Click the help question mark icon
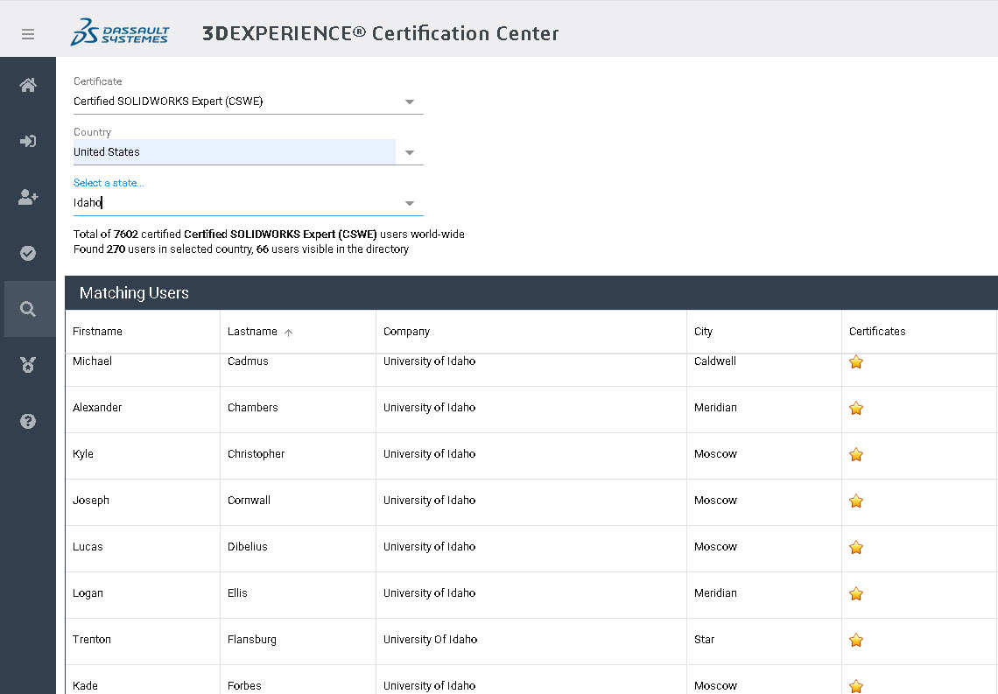Viewport: 998px width, 694px height. (x=28, y=421)
